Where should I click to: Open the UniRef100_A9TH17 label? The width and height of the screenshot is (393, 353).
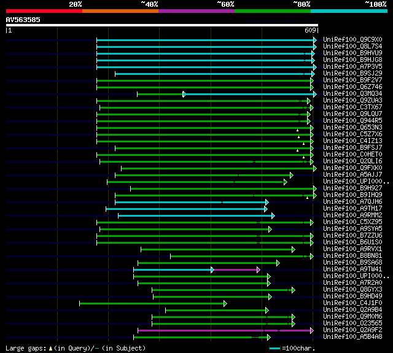pyautogui.click(x=352, y=209)
